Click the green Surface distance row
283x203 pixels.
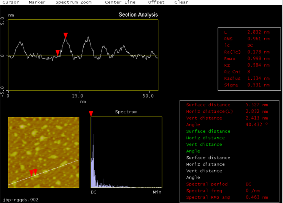pos(208,131)
